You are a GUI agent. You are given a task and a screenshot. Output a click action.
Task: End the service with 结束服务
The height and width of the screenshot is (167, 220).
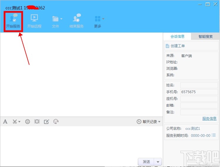coord(77,21)
